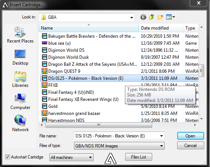
Task: Click the Bakugan Battle Brawlers file icon
Action: click(x=45, y=36)
